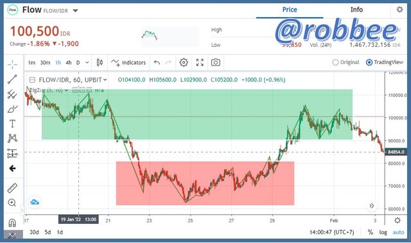Toggle auto scale mode

398,232
